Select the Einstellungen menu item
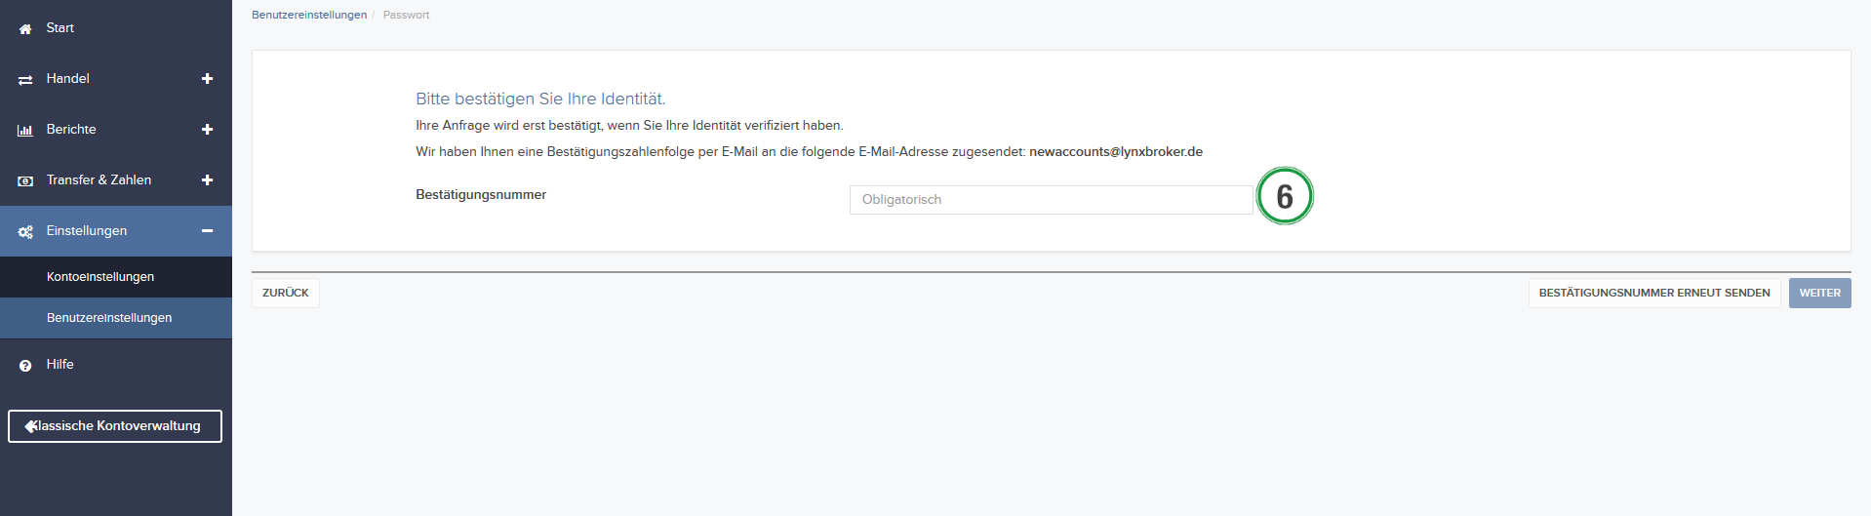Image resolution: width=1871 pixels, height=516 pixels. (116, 231)
